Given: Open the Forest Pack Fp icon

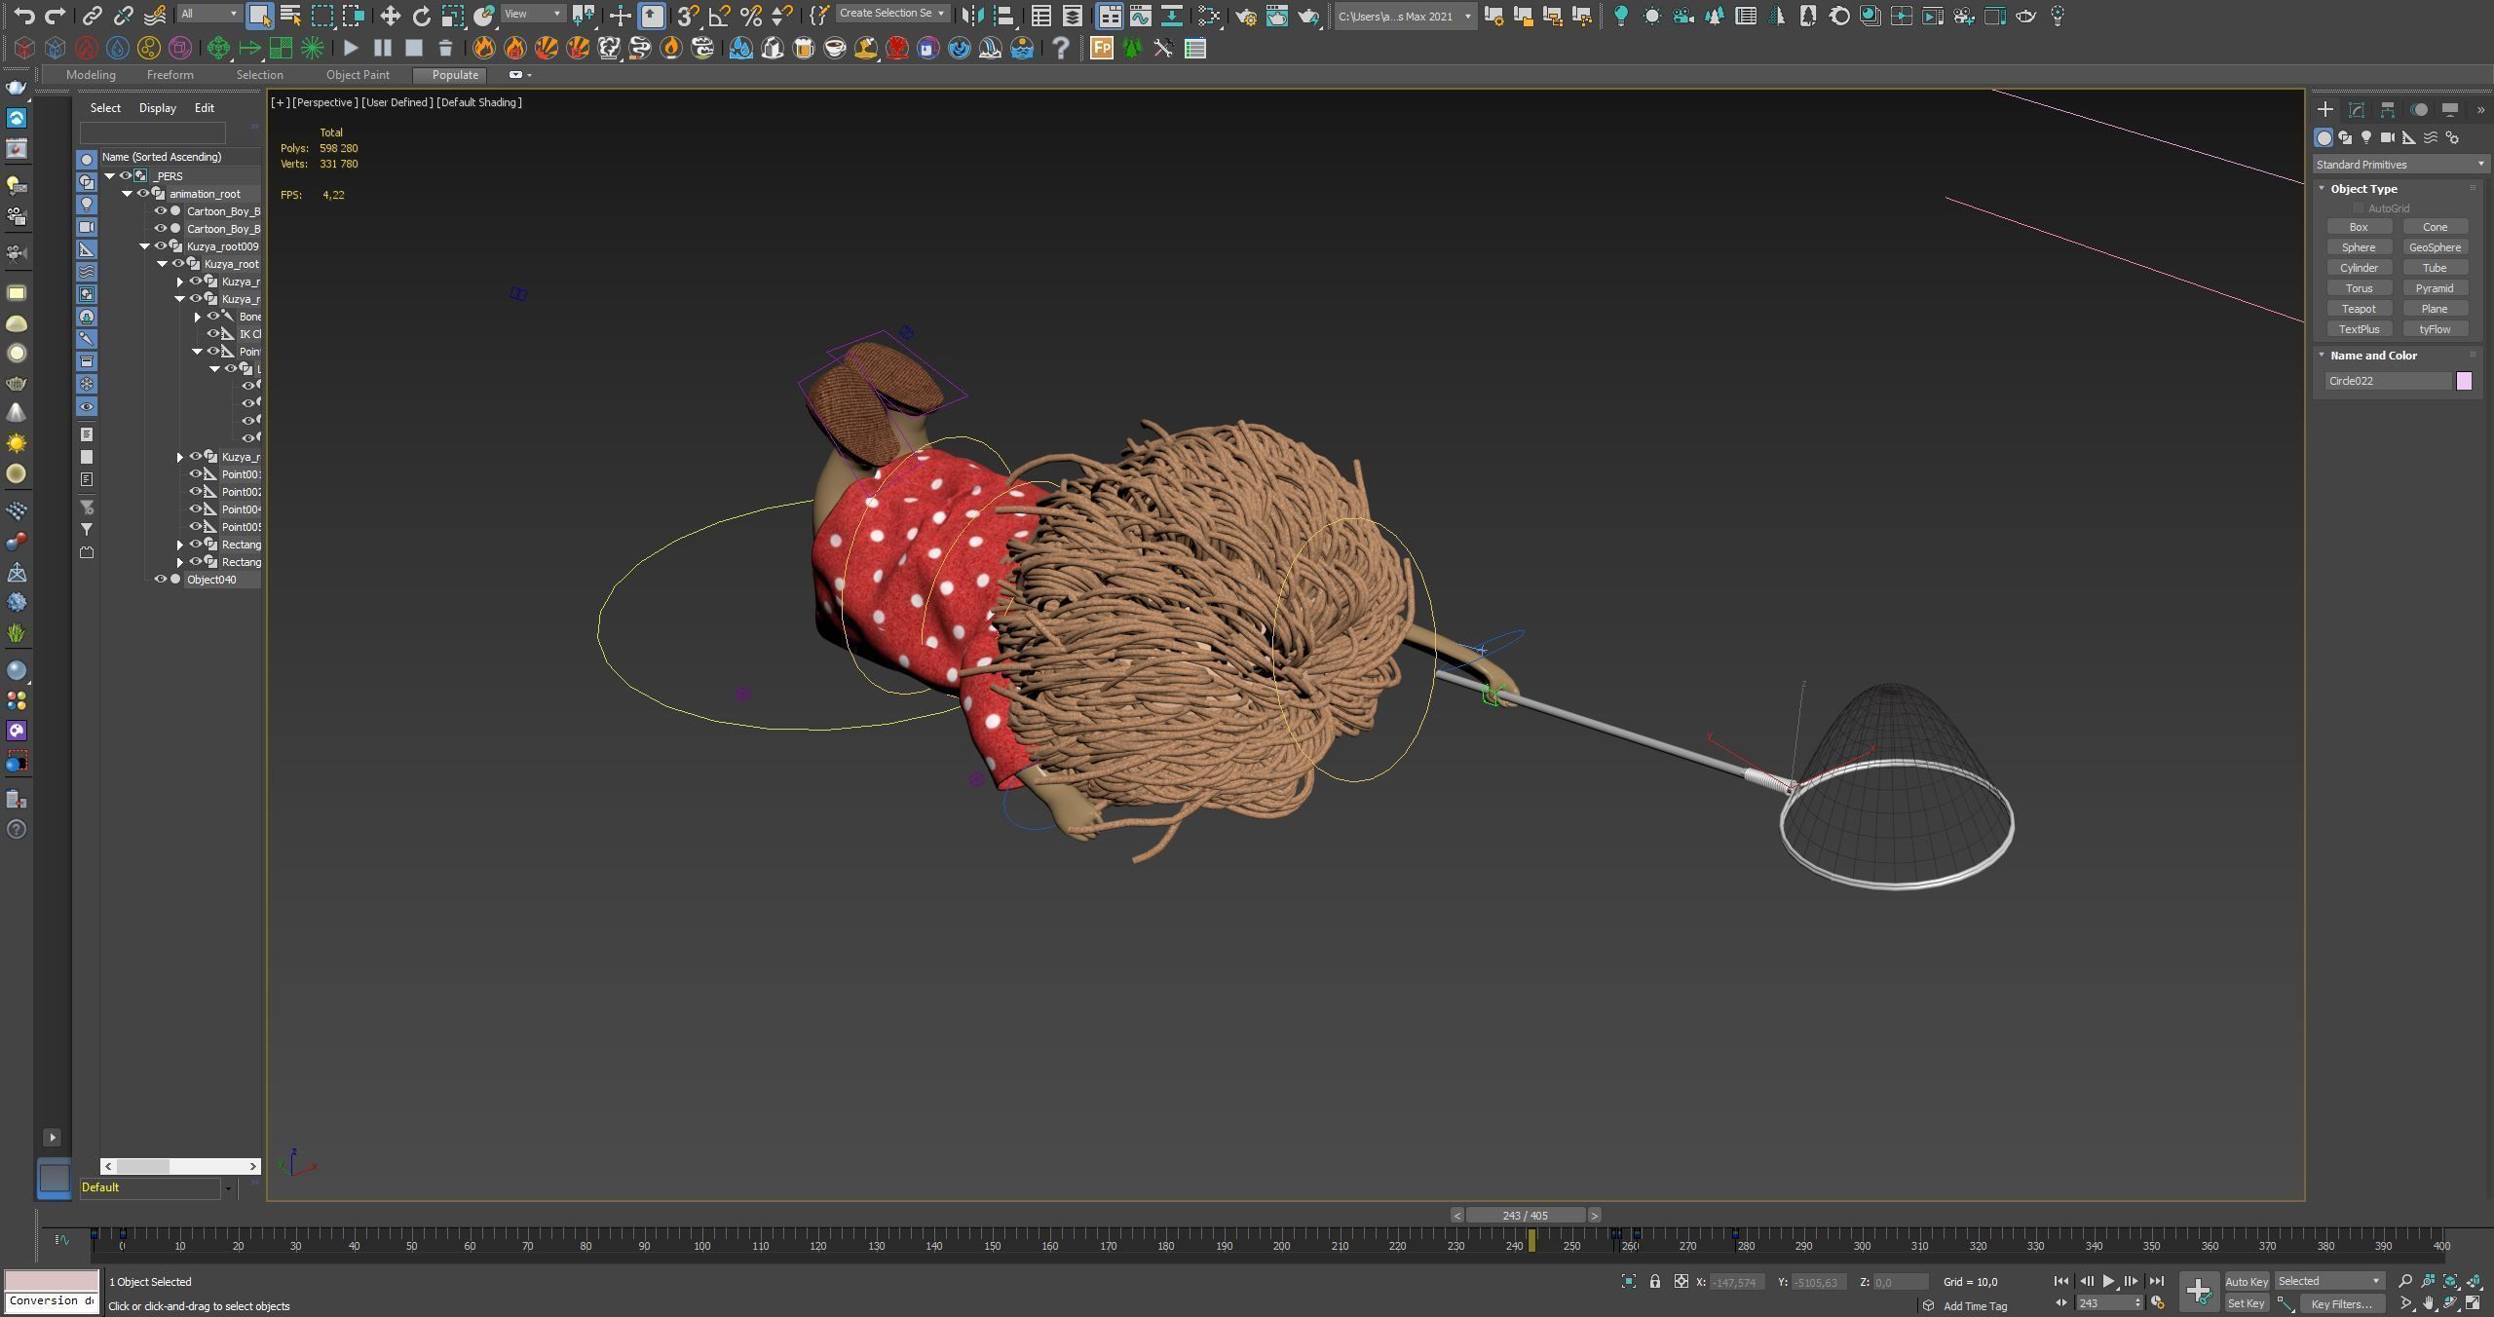Looking at the screenshot, I should [1101, 48].
